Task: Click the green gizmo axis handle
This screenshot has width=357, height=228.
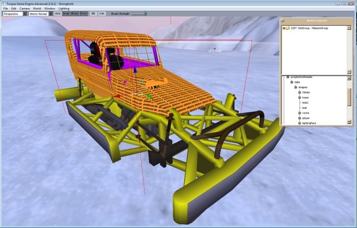Action: (149, 96)
